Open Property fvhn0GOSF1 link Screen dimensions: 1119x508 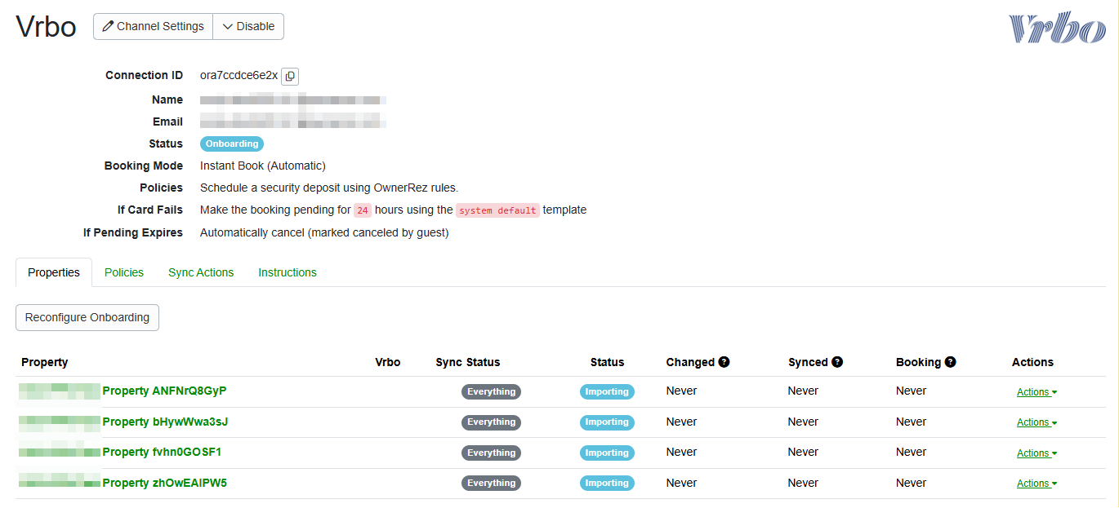[x=162, y=452]
